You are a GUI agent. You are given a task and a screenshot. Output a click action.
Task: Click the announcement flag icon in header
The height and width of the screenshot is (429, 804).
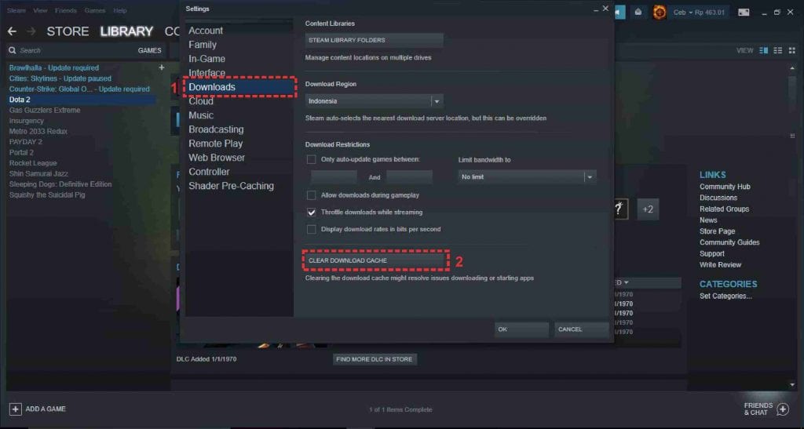(619, 12)
